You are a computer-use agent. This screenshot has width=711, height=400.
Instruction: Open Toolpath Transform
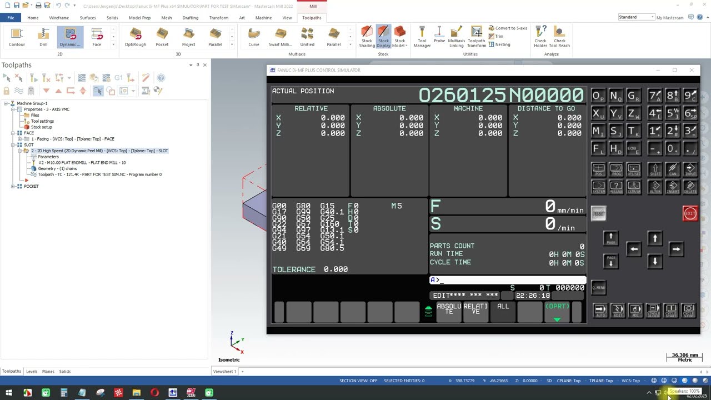click(477, 37)
